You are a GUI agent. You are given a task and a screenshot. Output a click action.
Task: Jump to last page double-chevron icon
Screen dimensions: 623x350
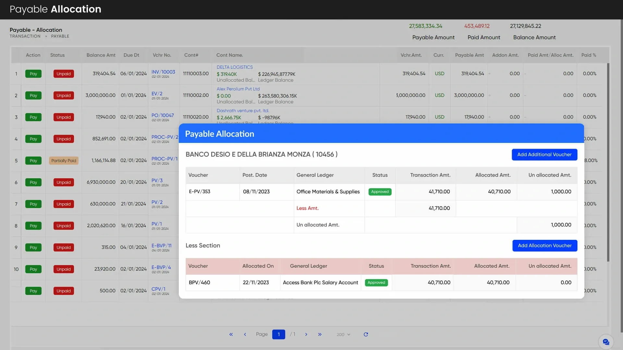[320, 334]
